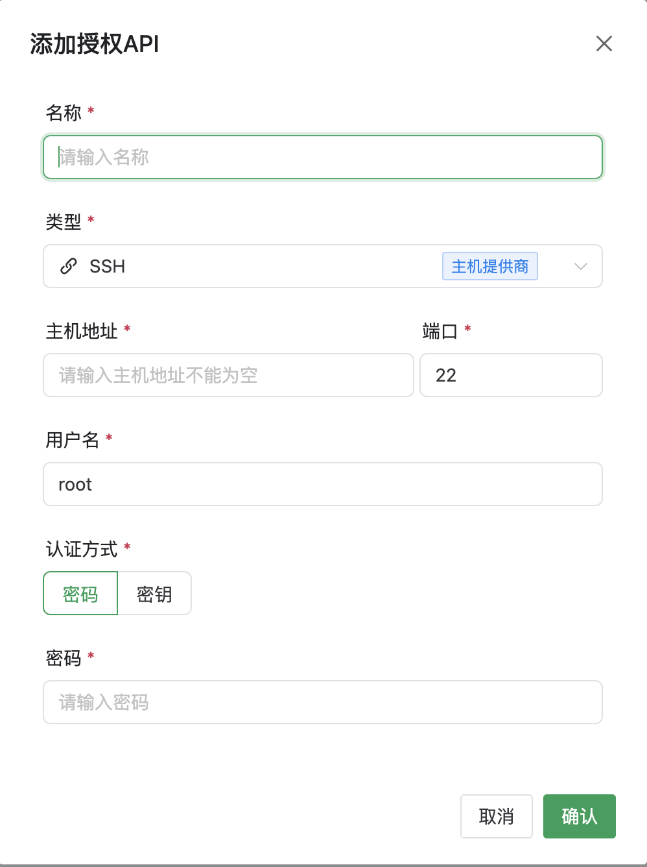This screenshot has width=647, height=867.
Task: Click the 认证方式 field label
Action: [82, 549]
